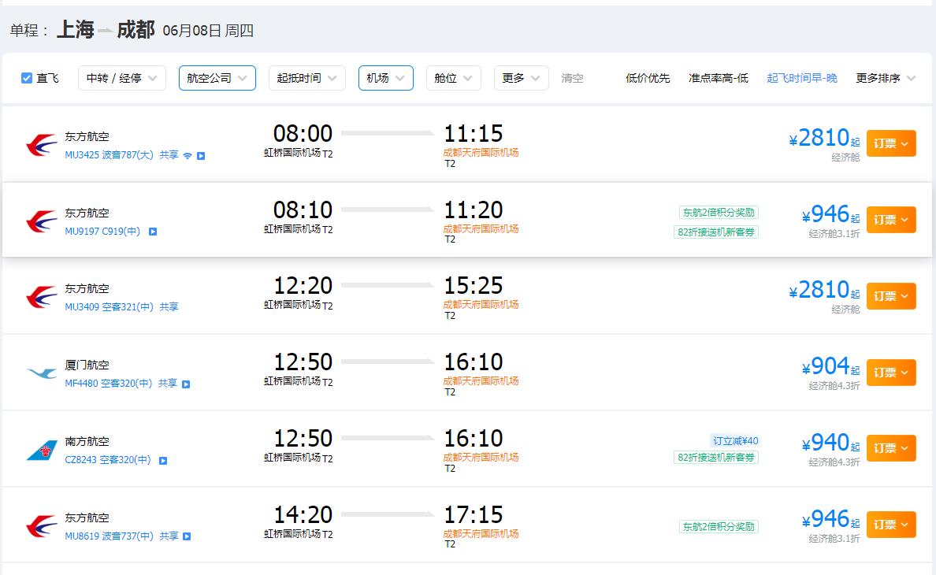Image resolution: width=936 pixels, height=575 pixels.
Task: Click the 82折接送机新客券 tag on CZ8243
Action: (716, 458)
